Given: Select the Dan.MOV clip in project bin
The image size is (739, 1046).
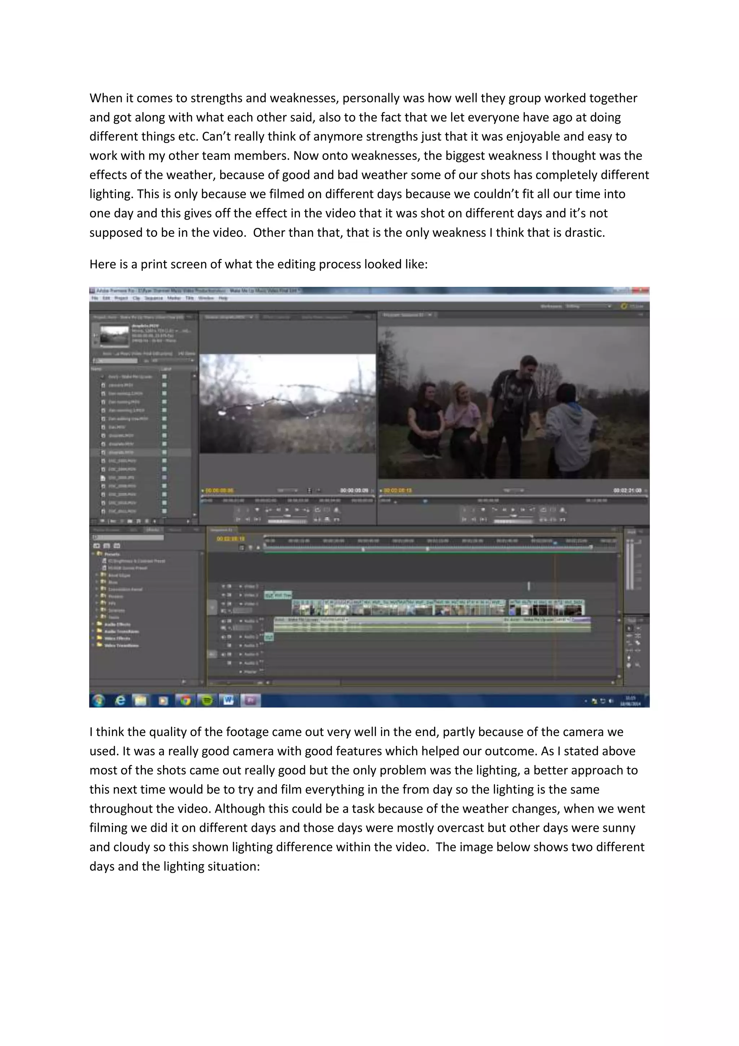Looking at the screenshot, I should pos(117,427).
